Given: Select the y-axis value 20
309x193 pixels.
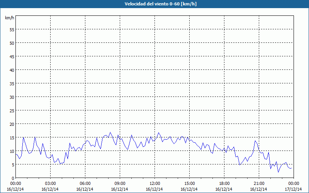Looking at the screenshot, I should 12,124.
